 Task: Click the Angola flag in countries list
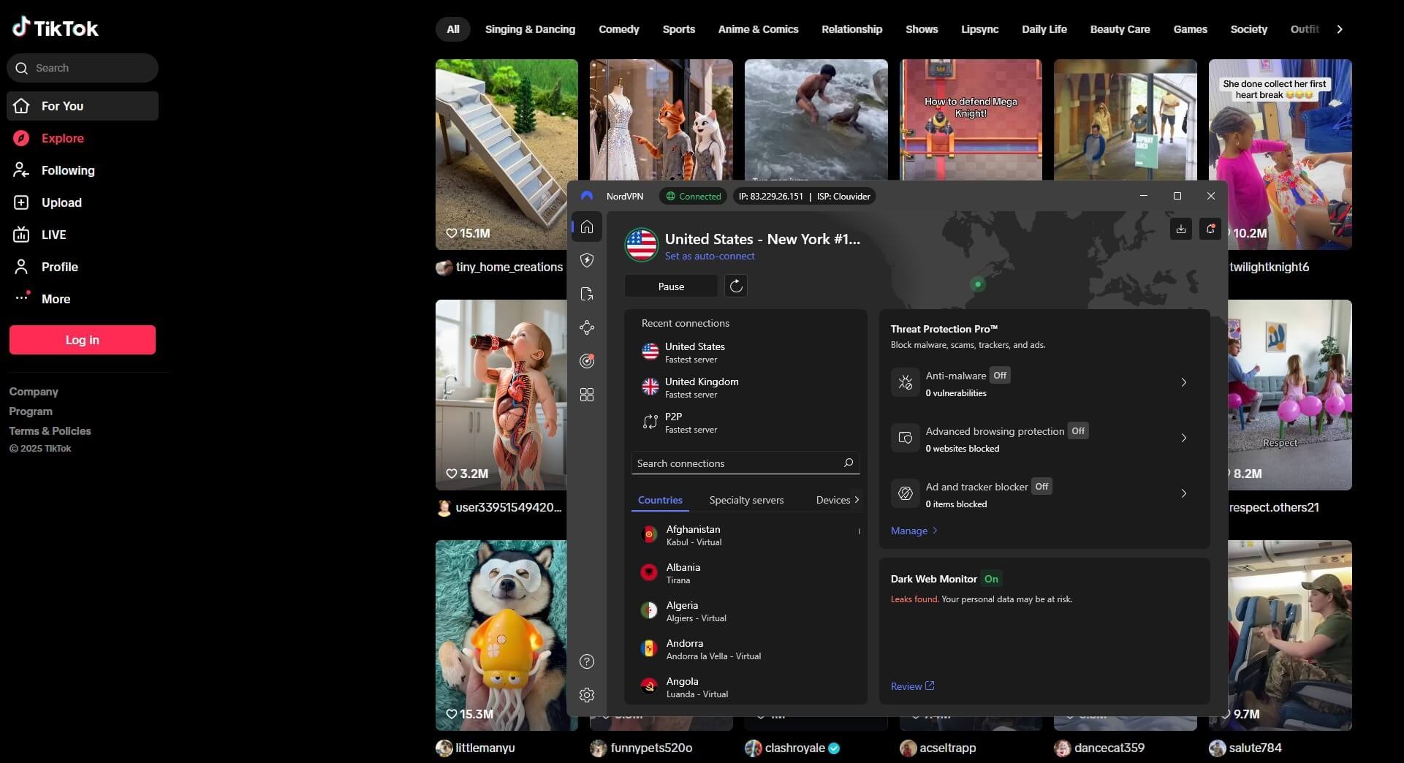pos(649,687)
